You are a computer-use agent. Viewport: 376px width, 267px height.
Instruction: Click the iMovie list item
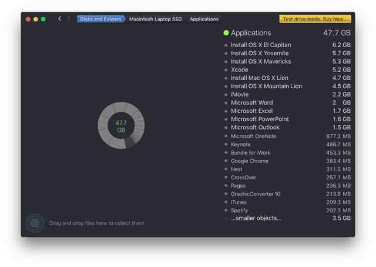(x=287, y=94)
